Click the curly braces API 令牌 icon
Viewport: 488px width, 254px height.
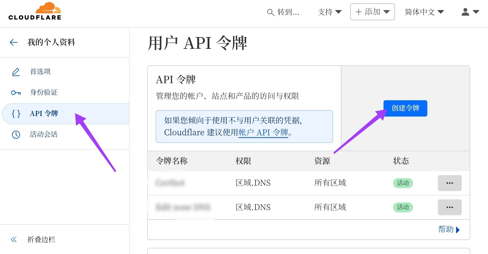[x=16, y=114]
